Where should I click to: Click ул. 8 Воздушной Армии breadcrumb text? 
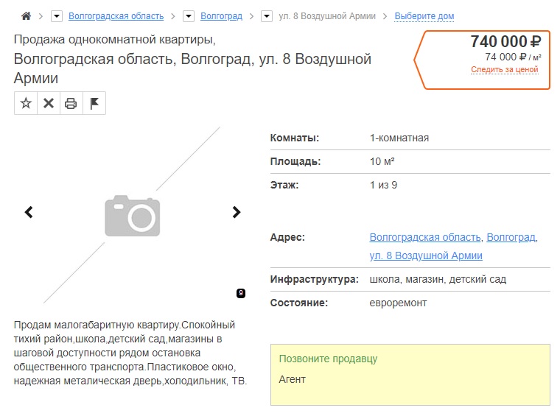click(327, 16)
